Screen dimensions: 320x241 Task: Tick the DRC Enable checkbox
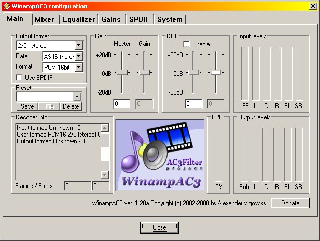186,44
